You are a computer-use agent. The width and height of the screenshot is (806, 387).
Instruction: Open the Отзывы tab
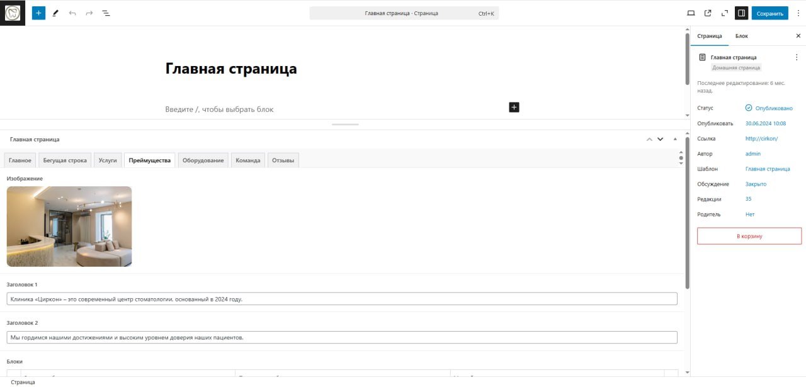[283, 160]
